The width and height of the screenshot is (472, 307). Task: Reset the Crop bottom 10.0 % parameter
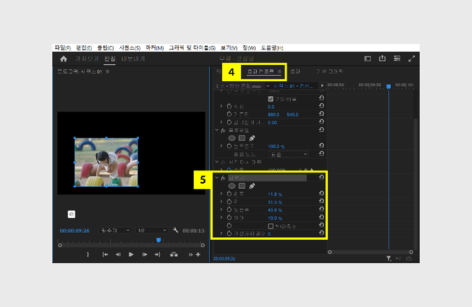click(322, 217)
